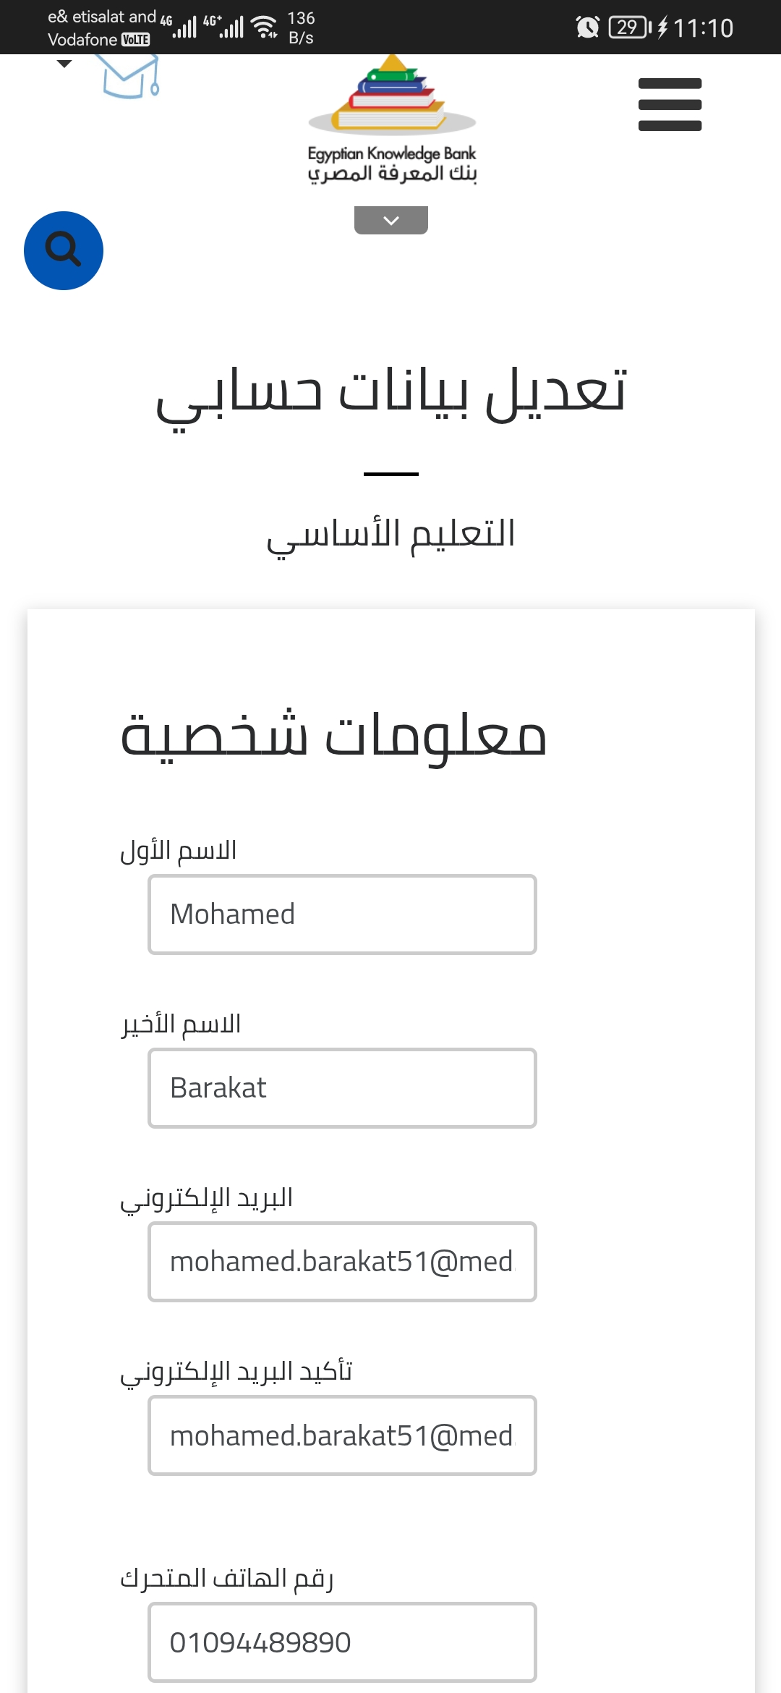The width and height of the screenshot is (781, 1693).
Task: Select the email address input under البريد الإلكتروني
Action: tap(342, 1262)
